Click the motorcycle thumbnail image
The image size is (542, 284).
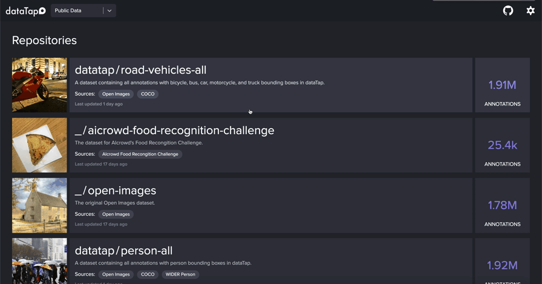coord(39,85)
